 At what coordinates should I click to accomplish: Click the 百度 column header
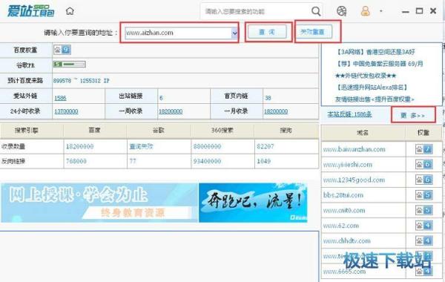pos(95,130)
